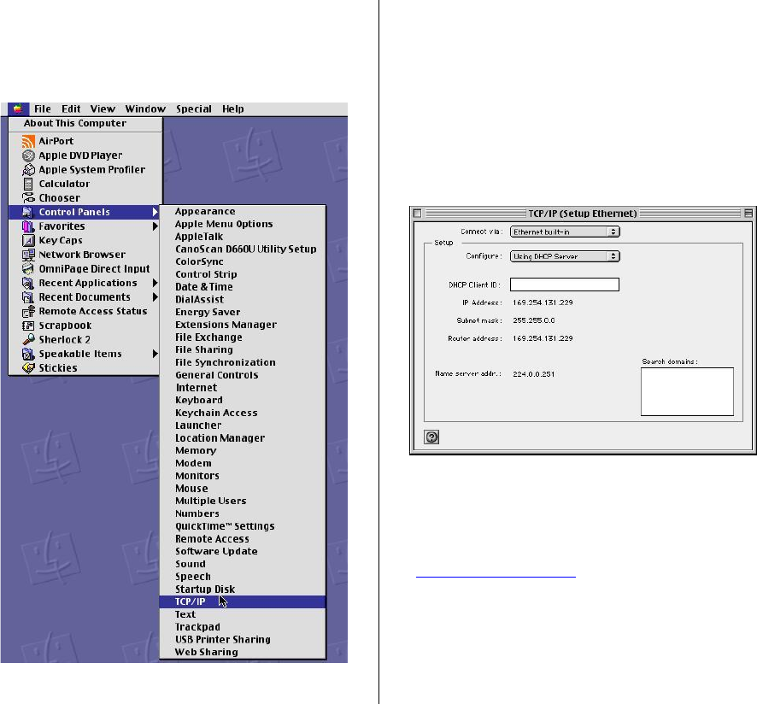Choose QuickTime Settings control panel
Viewport: 757px width, 704px height.
pos(243,526)
